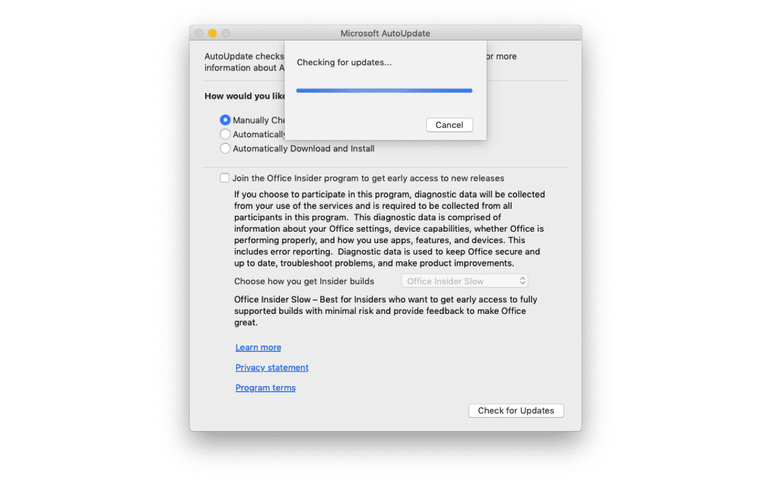The image size is (770, 481).
Task: Enable the Join Office Insider program checkbox
Action: (224, 178)
